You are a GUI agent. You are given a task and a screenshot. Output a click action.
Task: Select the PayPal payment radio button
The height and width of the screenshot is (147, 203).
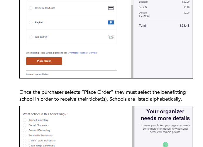pos(31,22)
